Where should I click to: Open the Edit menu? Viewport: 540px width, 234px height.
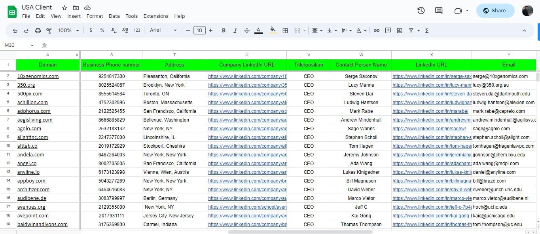point(40,16)
